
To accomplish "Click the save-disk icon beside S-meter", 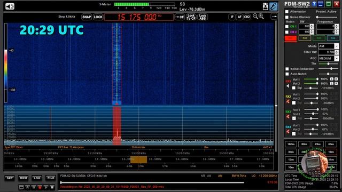I will pos(265,6).
